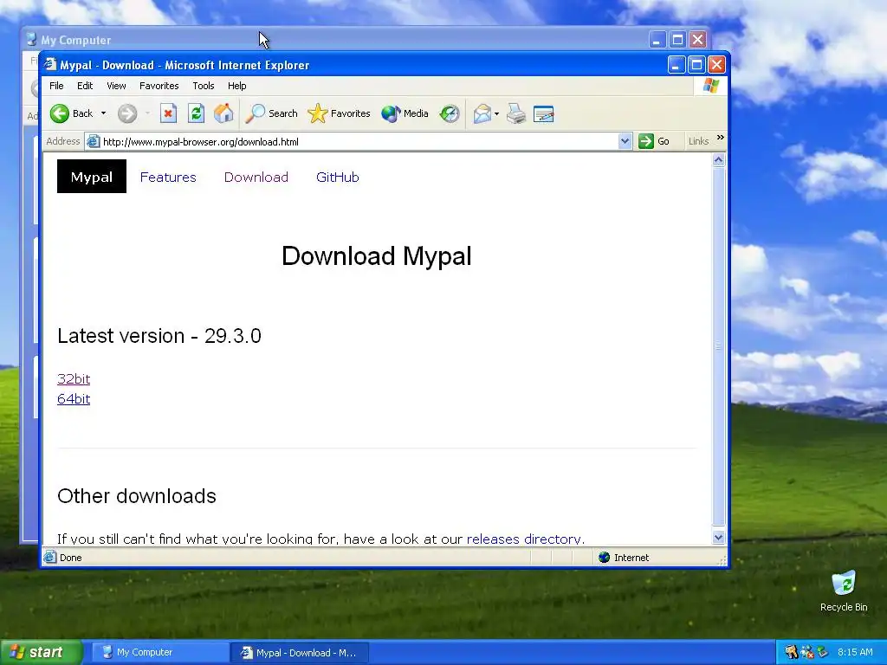Close the Internet Explorer window
Viewport: 887px width, 665px height.
(716, 64)
